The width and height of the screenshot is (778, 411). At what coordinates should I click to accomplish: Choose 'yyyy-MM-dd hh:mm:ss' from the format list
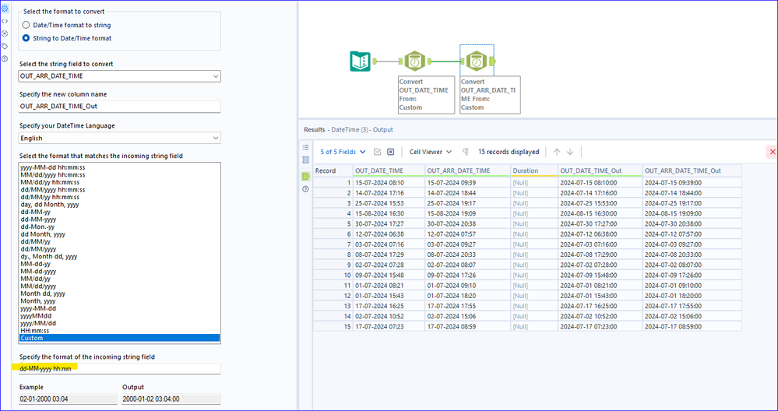tap(52, 167)
